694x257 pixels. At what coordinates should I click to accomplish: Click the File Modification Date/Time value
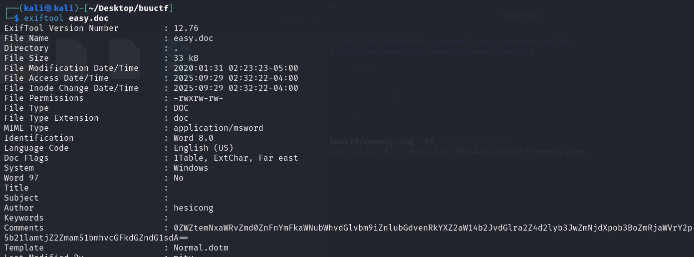pos(235,68)
